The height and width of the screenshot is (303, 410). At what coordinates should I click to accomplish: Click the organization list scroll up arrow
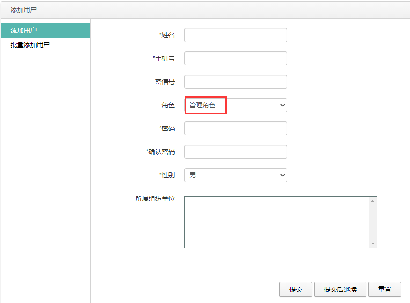click(373, 201)
